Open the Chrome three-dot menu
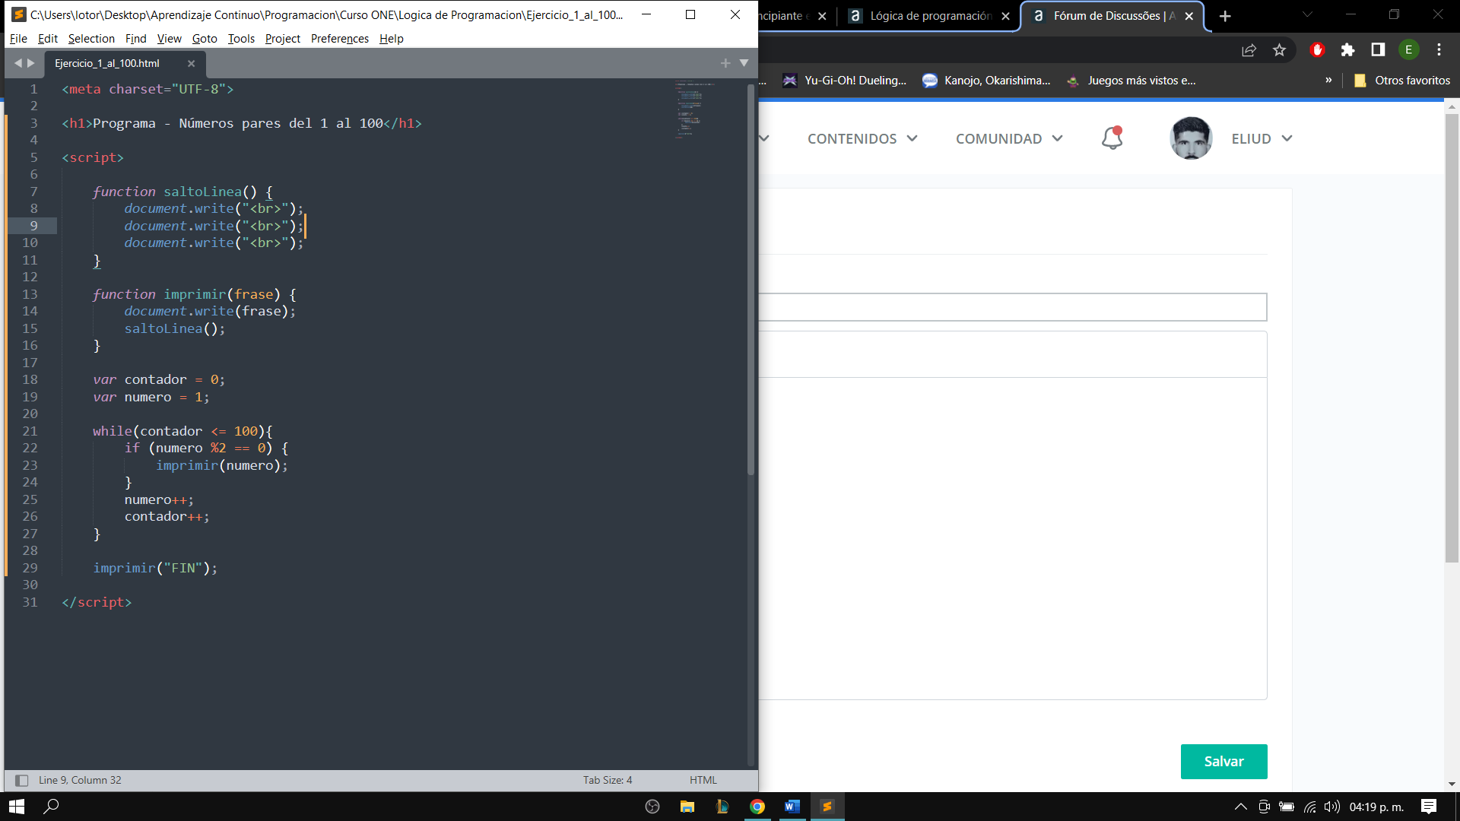 point(1439,50)
